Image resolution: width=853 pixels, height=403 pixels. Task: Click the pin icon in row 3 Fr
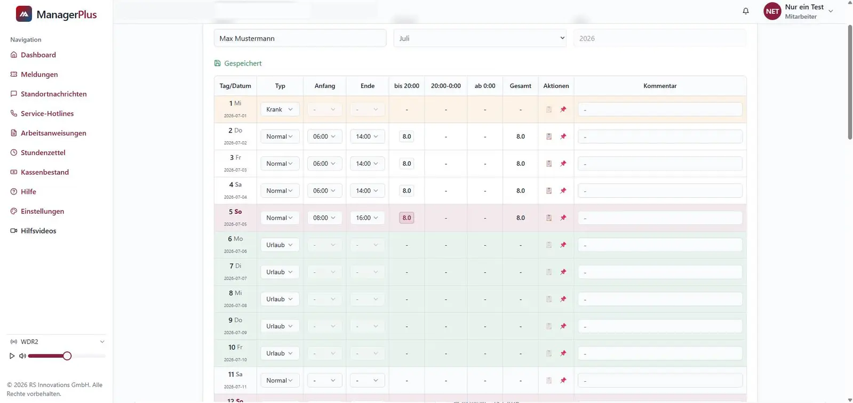coord(563,164)
